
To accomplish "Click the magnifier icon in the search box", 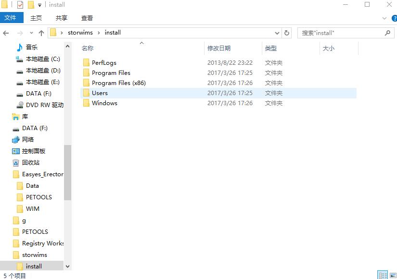I will click(387, 32).
